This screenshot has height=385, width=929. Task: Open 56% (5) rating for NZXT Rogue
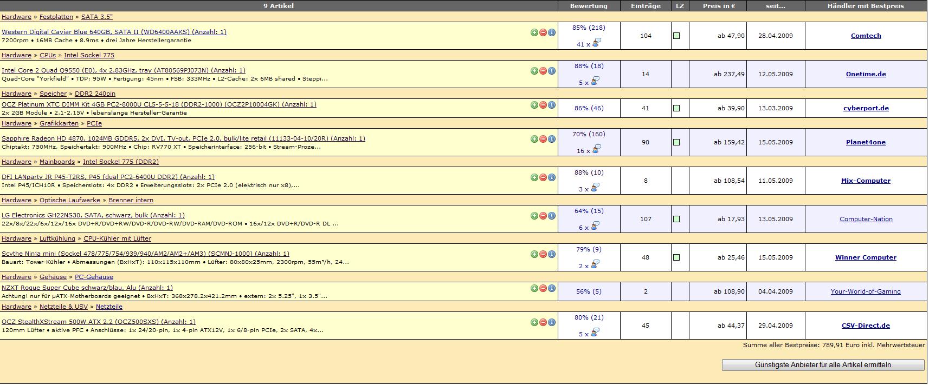(589, 291)
